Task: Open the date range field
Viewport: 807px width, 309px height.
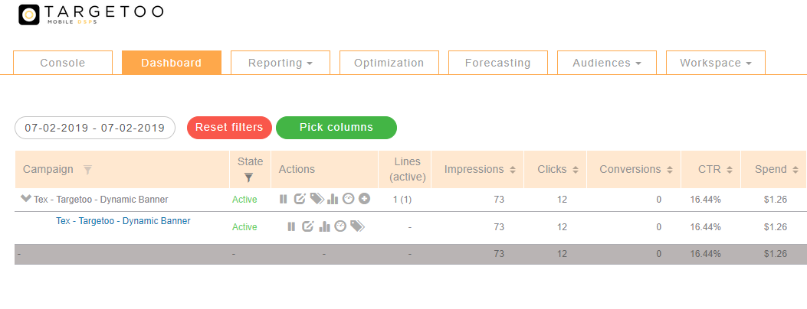Action: 95,128
